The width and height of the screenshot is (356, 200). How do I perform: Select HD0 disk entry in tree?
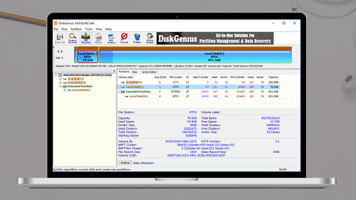[x=88, y=75]
